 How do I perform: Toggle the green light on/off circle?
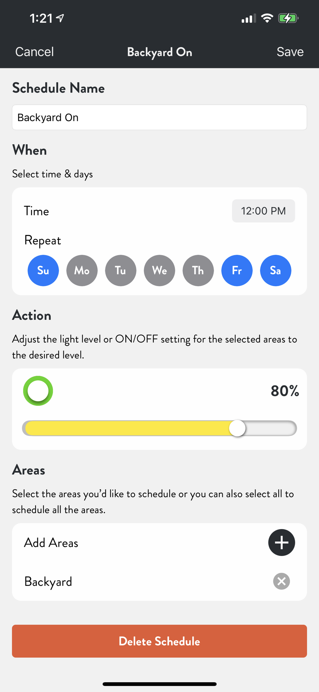[38, 391]
